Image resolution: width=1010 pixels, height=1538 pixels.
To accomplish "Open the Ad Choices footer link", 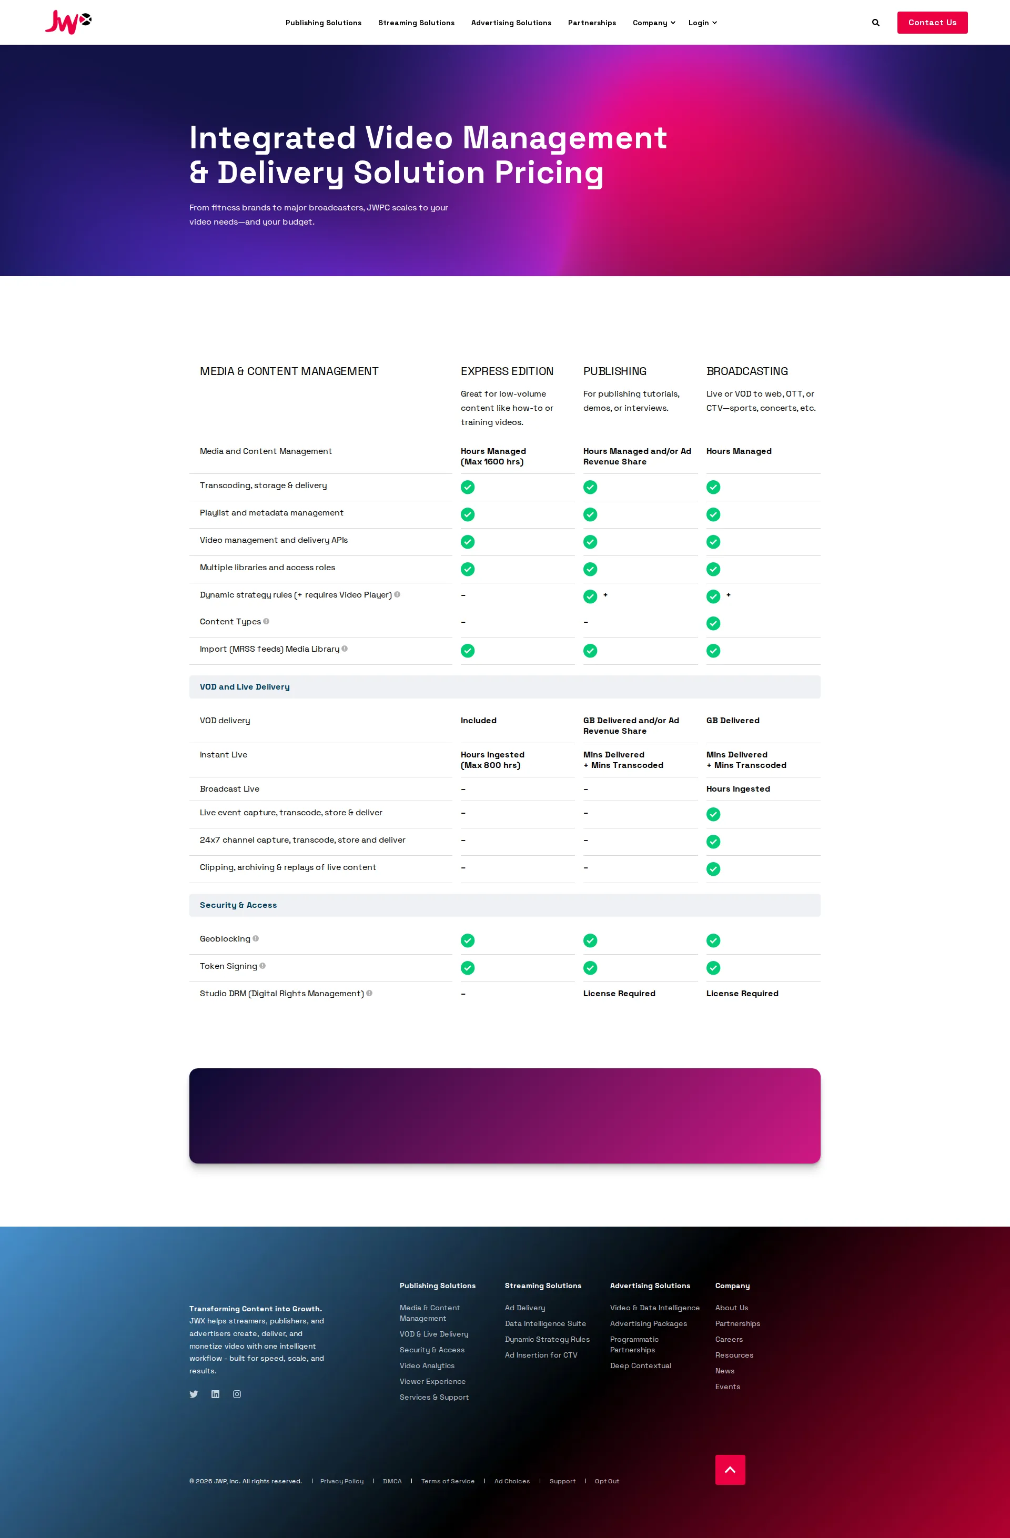I will point(512,1481).
